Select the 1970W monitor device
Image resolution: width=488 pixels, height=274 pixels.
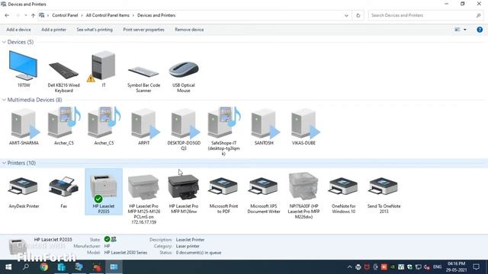(24, 69)
